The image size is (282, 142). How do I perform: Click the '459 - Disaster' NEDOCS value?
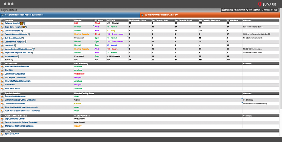[x=113, y=23]
